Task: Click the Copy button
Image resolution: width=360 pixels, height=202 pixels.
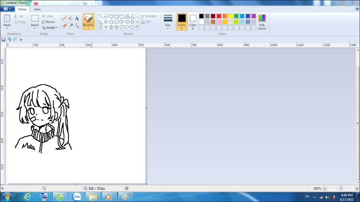Action: point(19,22)
